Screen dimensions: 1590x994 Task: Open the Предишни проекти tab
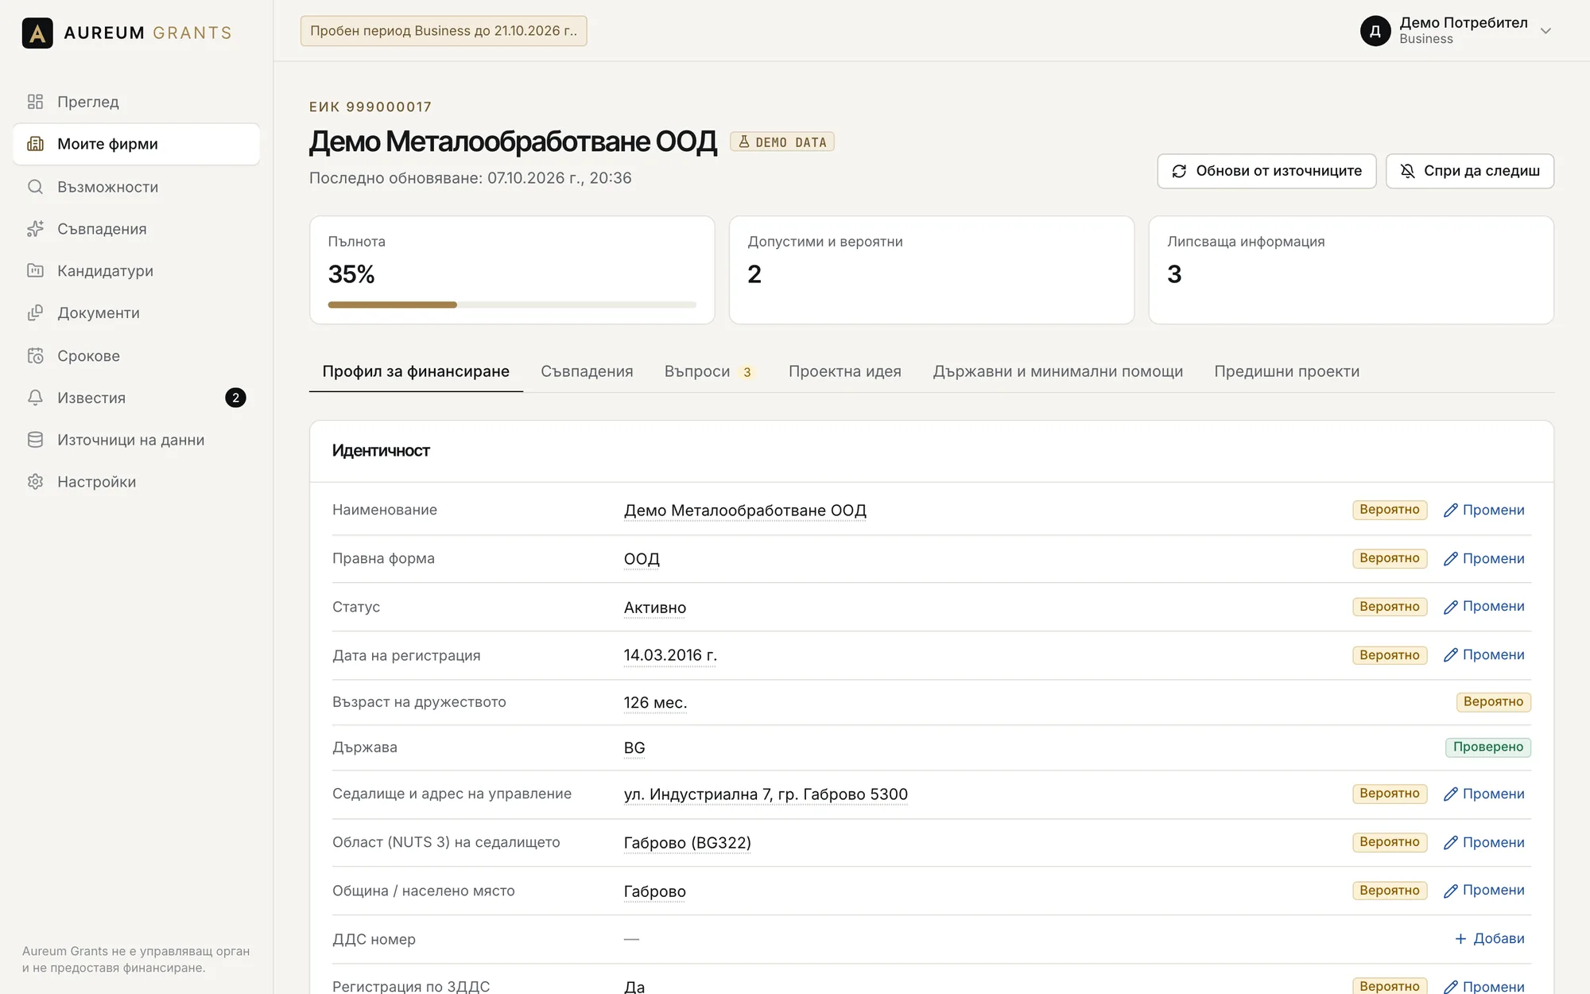1286,371
